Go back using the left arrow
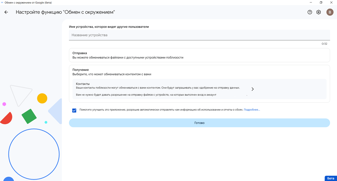337x181 pixels. [x=6, y=12]
